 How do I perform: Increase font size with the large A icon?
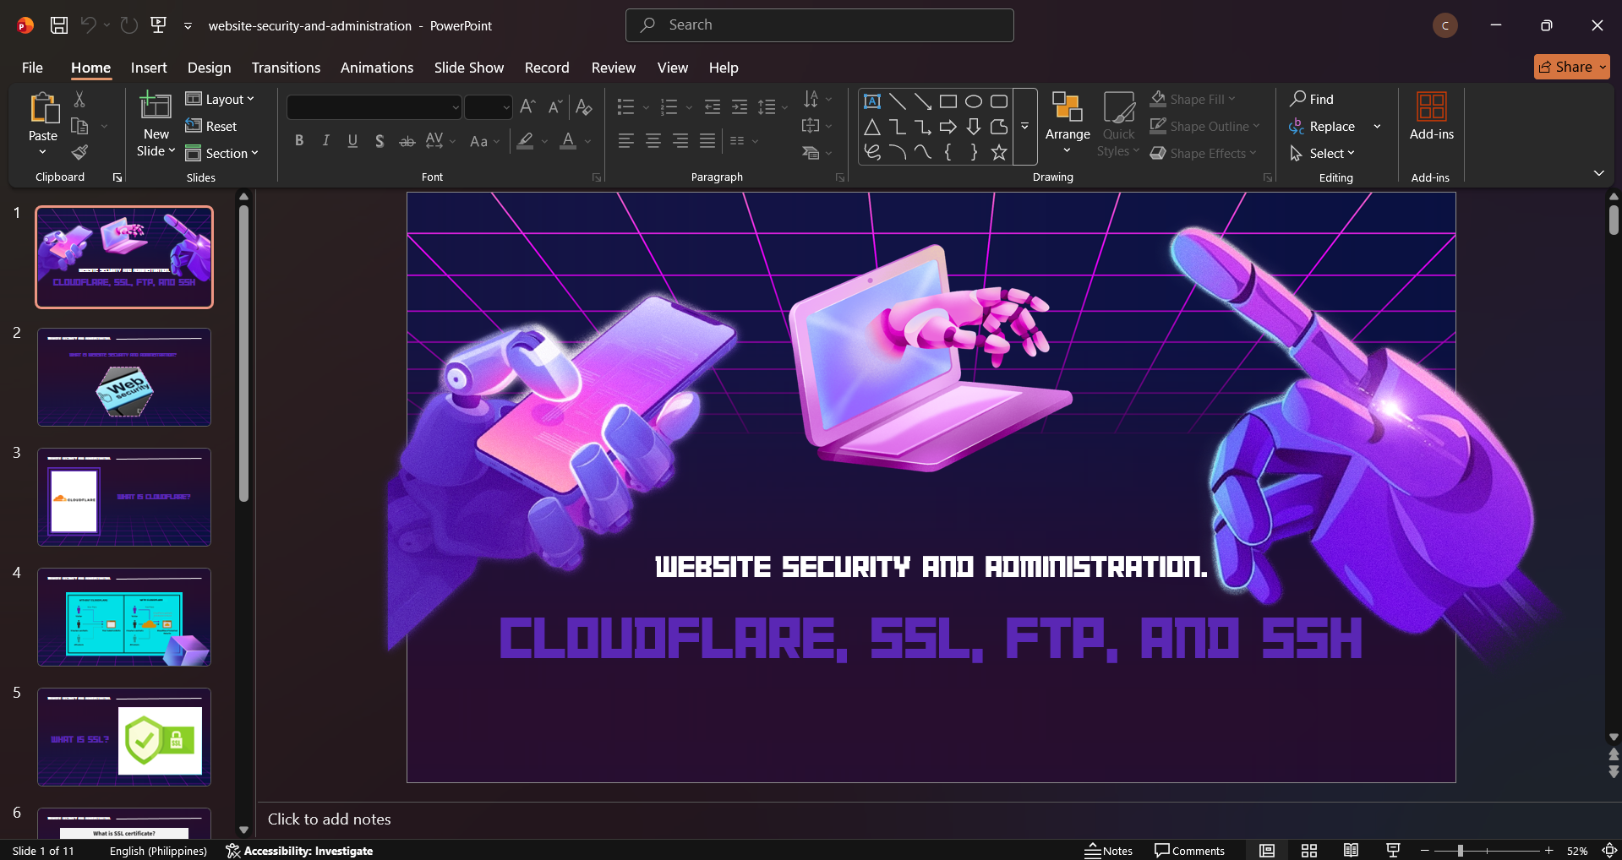click(x=527, y=106)
